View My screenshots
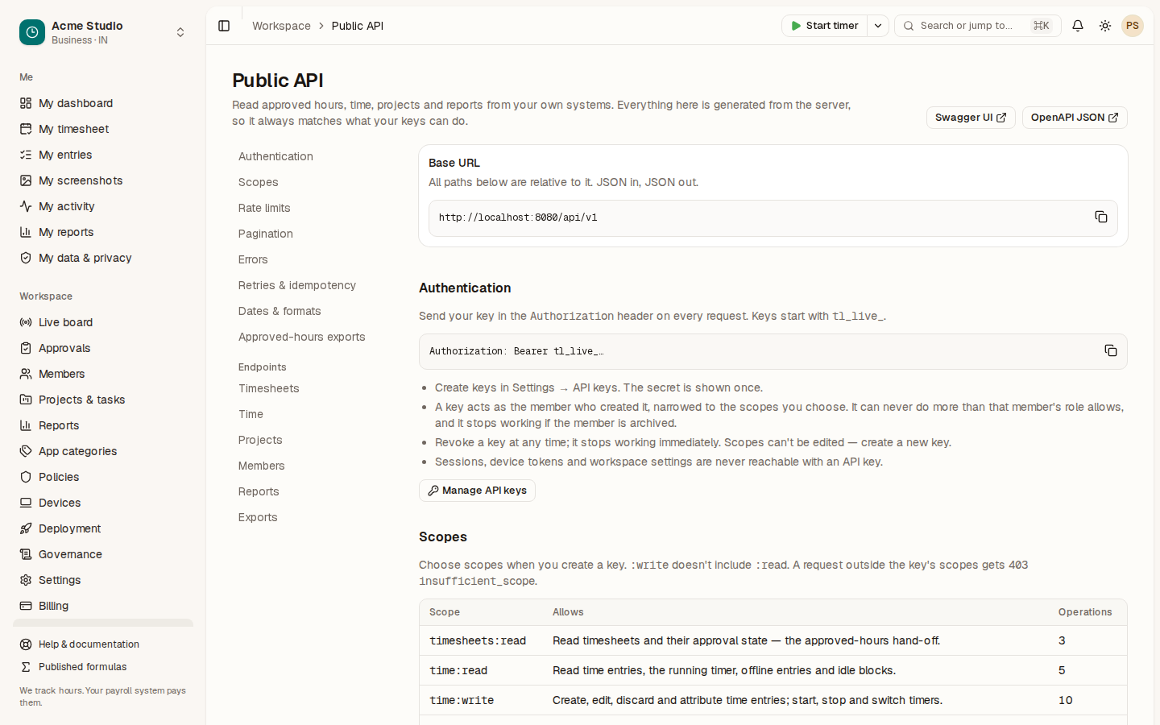The image size is (1160, 725). [103, 180]
